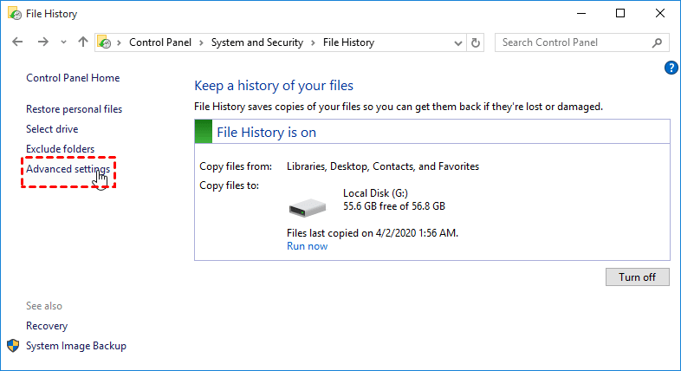The width and height of the screenshot is (681, 371).
Task: Open the recent locations dropdown arrow
Action: [63, 42]
